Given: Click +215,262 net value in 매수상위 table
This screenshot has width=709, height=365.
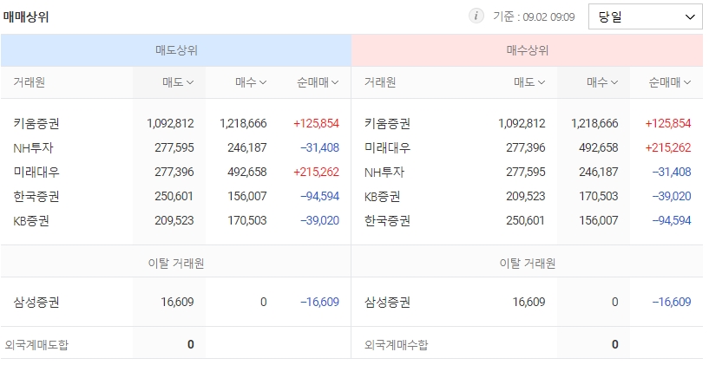Looking at the screenshot, I should coord(668,147).
